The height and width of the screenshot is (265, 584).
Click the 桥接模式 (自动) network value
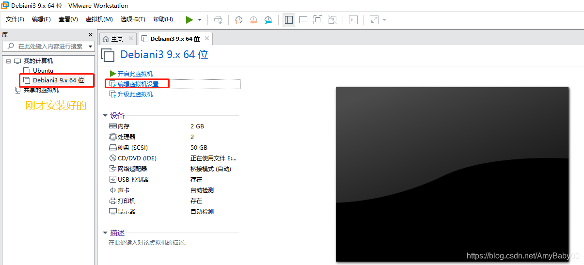tap(211, 169)
